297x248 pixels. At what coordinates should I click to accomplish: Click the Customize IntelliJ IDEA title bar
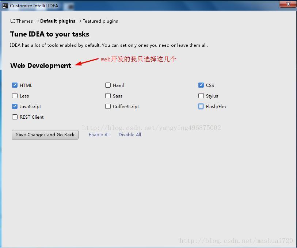[146, 4]
